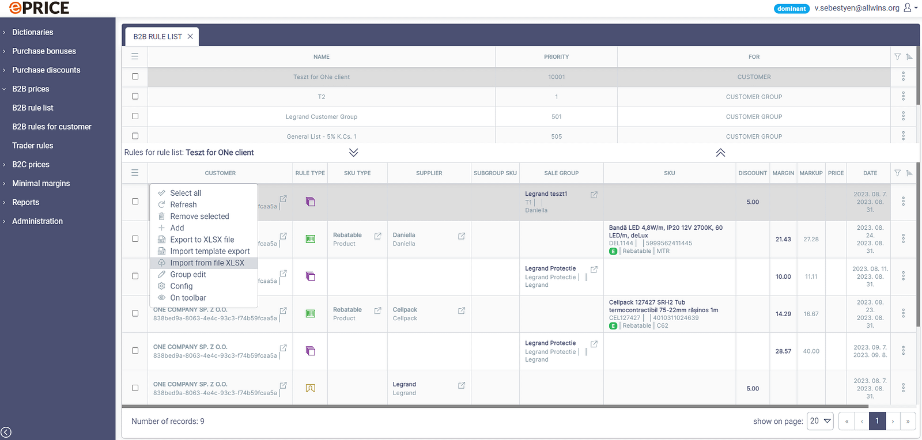Select the checkbox on the Bandă LED rule row

135,238
